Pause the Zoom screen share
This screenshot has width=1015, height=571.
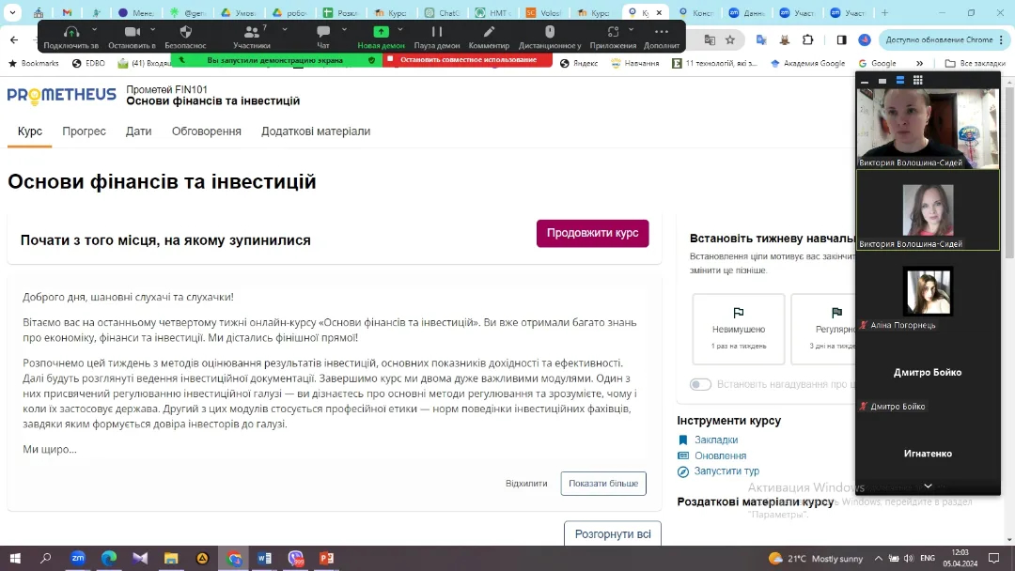(437, 32)
